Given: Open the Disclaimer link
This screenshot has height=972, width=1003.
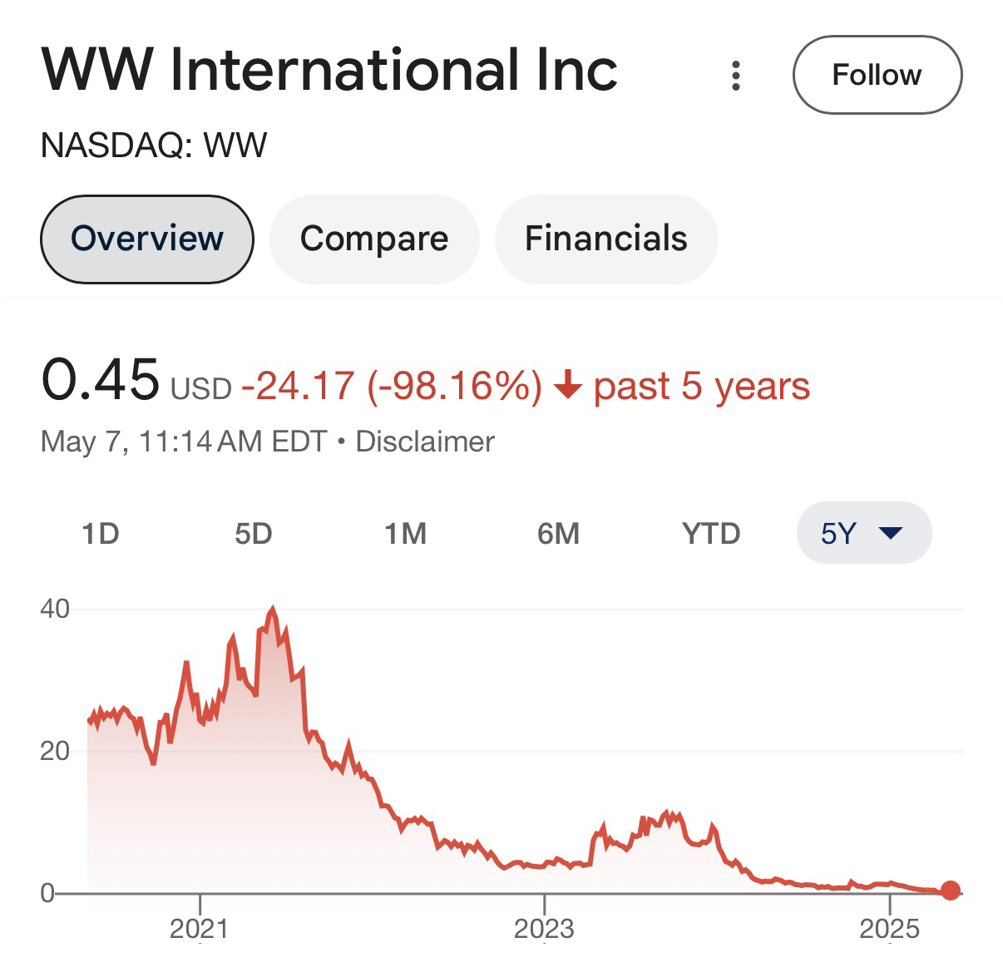Looking at the screenshot, I should click(425, 442).
